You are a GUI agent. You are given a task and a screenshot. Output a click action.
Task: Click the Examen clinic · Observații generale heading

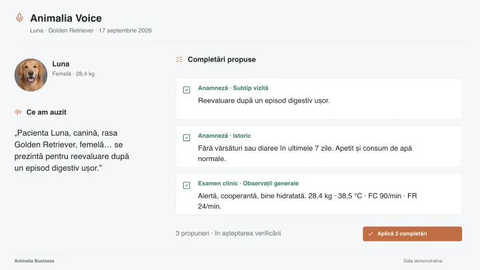pyautogui.click(x=248, y=184)
